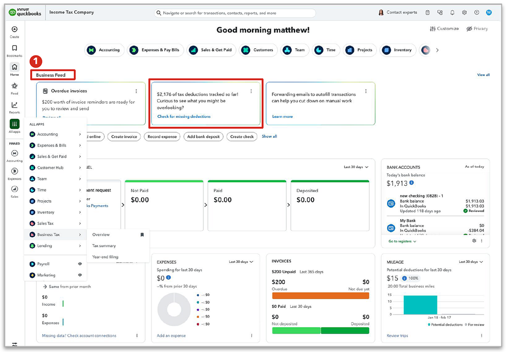The width and height of the screenshot is (506, 352).
Task: Toggle the bookmark beside Overview
Action: 142,235
